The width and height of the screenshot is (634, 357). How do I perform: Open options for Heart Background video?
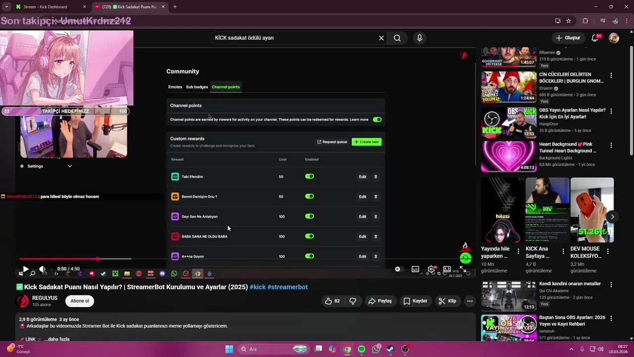pyautogui.click(x=611, y=145)
